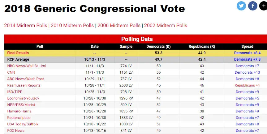View the Rasmussen Reports poll

click(x=24, y=85)
